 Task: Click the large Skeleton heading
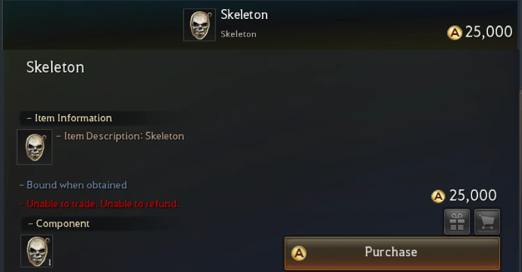click(55, 68)
